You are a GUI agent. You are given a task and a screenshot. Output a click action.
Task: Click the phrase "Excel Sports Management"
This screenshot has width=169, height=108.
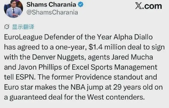point(114,67)
